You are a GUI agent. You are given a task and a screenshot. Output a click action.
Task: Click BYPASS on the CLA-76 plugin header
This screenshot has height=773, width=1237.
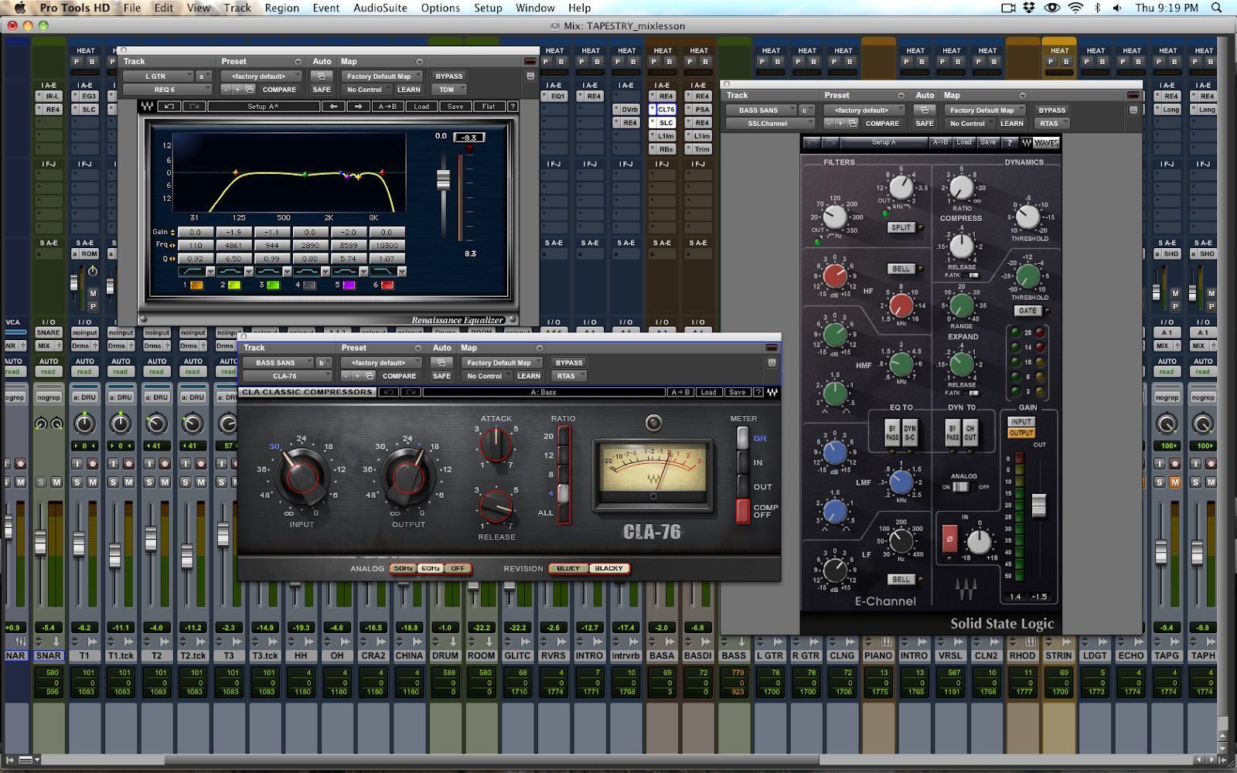[x=569, y=363]
